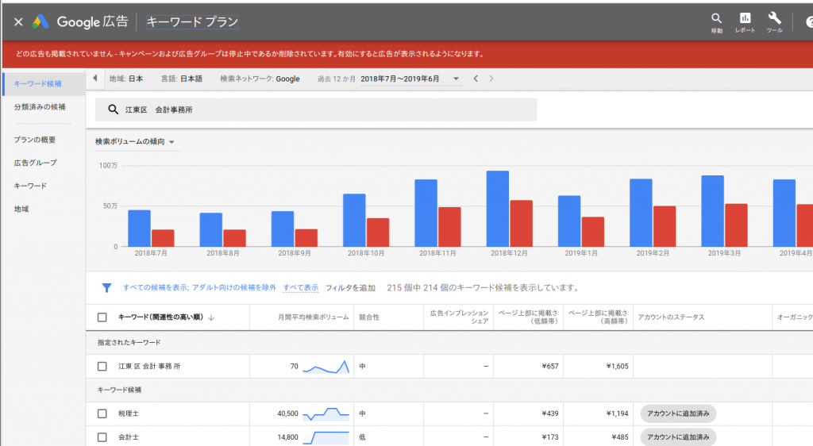Go to previous date range arrow
The image size is (813, 446).
click(476, 79)
